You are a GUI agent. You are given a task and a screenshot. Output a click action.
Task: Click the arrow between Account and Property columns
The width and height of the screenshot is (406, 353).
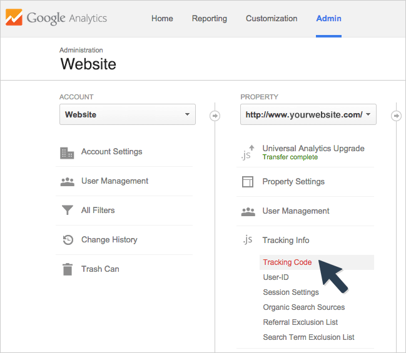click(x=215, y=116)
